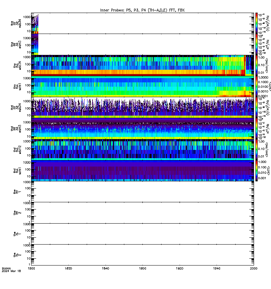Click the color bar for thd fff edc34 panel
Viewport: 271px width, 289px height.
[257, 107]
